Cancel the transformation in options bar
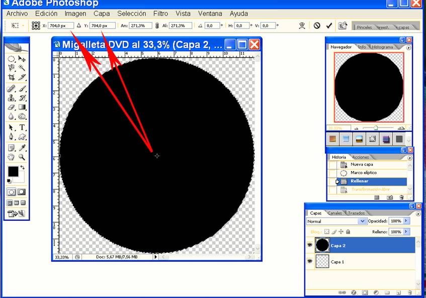 [x=317, y=25]
